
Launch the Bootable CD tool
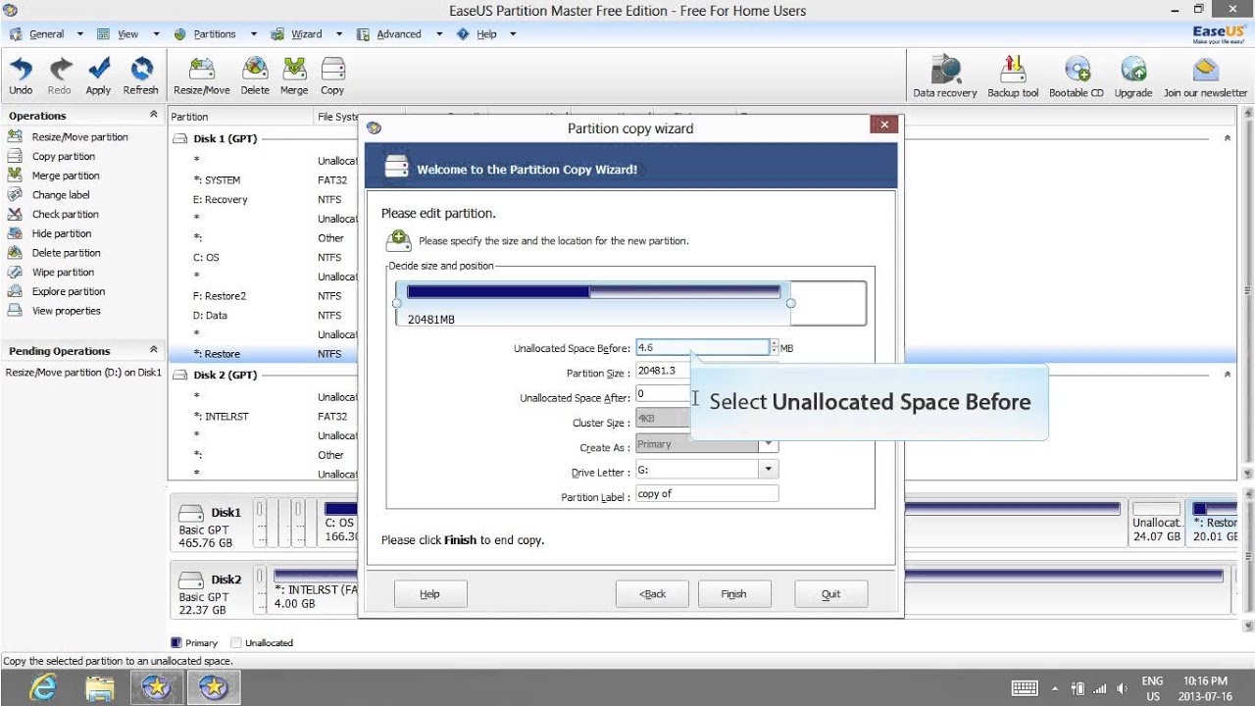tap(1077, 77)
